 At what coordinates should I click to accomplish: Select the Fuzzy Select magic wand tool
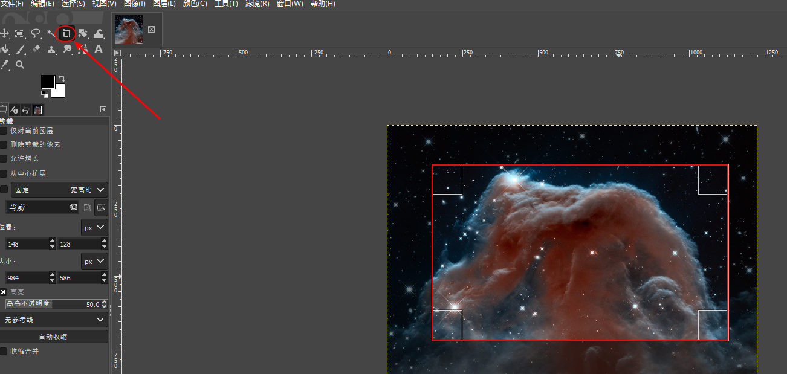(x=51, y=34)
